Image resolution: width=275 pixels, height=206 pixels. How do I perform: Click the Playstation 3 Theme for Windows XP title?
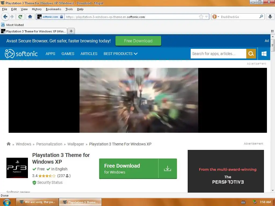61,158
